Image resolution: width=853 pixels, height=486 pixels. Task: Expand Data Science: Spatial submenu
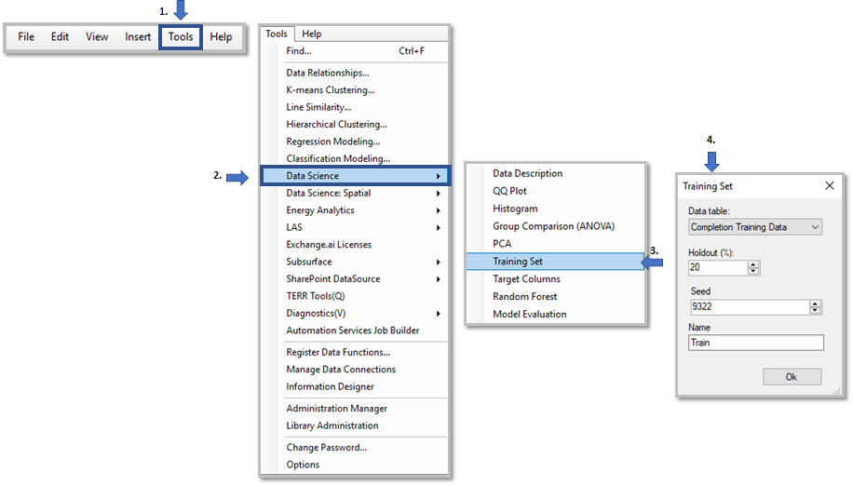[x=355, y=193]
